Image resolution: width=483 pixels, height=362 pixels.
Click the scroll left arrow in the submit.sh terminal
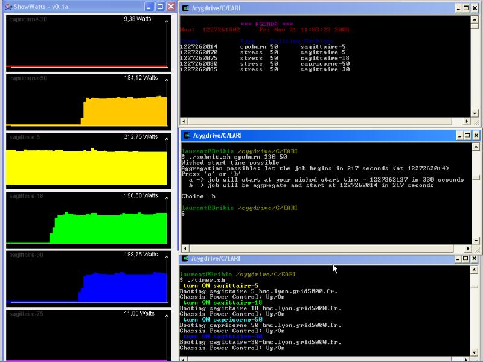pyautogui.click(x=185, y=249)
